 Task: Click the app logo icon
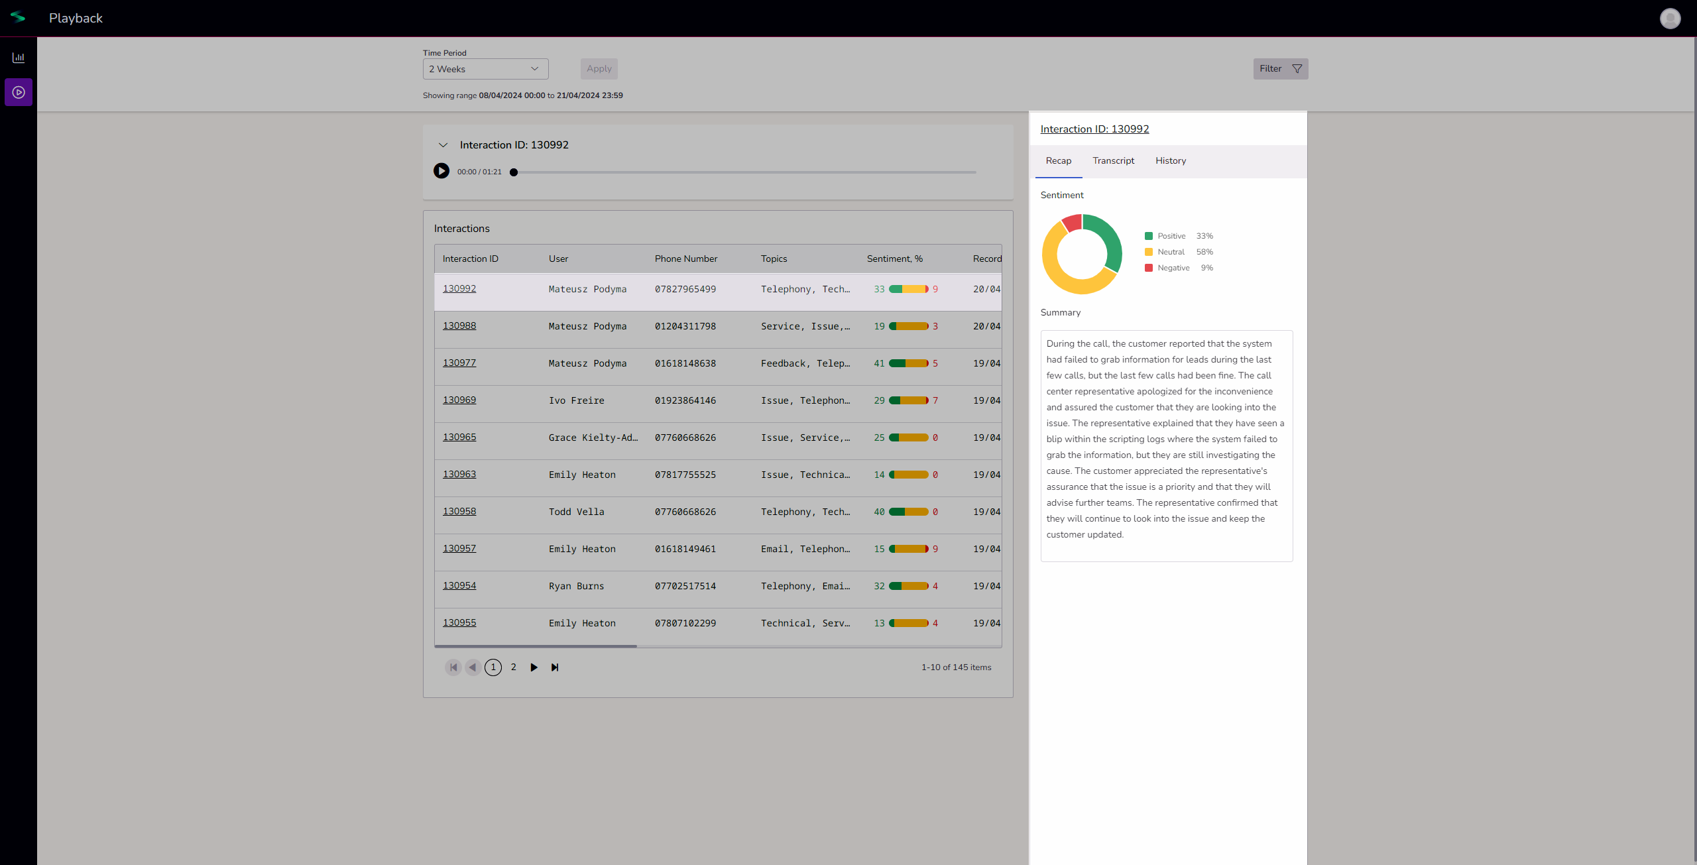point(18,18)
